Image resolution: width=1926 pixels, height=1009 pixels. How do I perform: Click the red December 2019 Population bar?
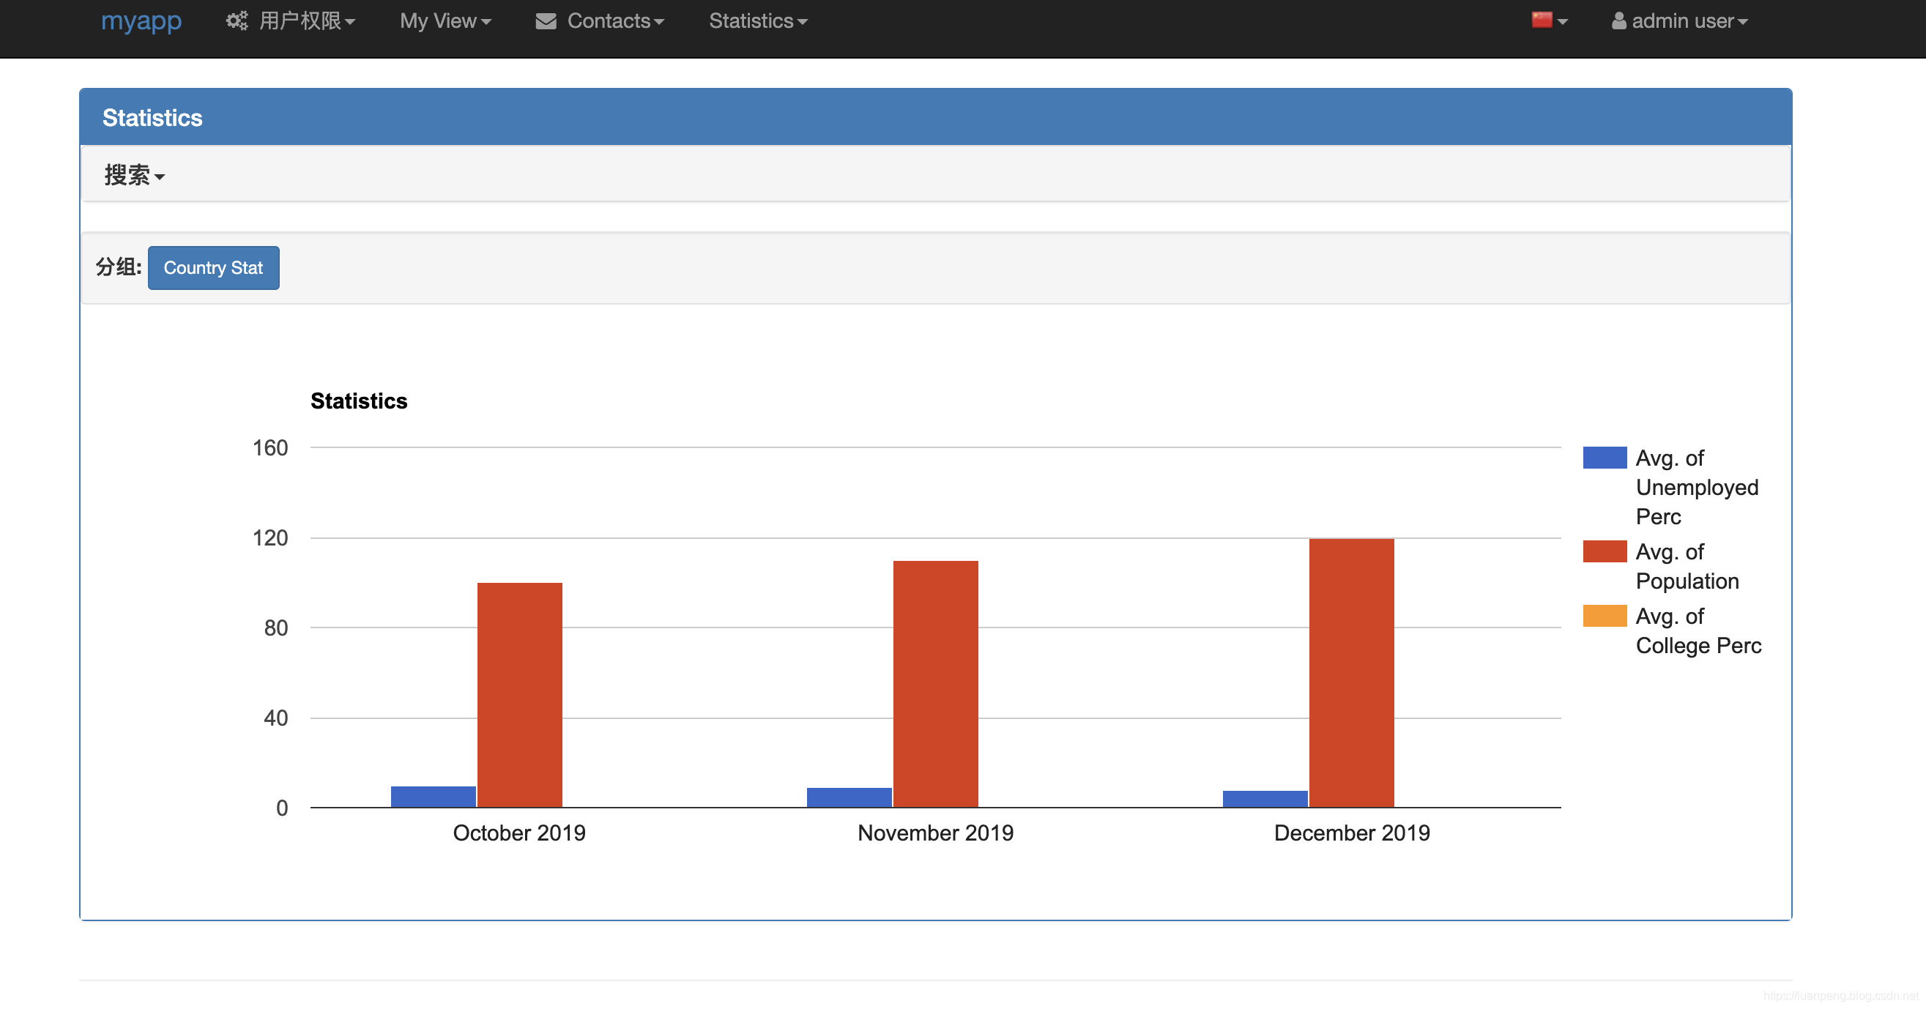click(x=1351, y=673)
